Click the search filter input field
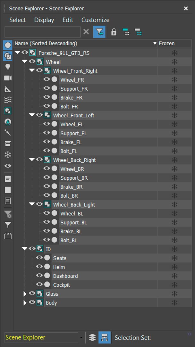This screenshot has width=195, height=347. pyautogui.click(x=43, y=32)
